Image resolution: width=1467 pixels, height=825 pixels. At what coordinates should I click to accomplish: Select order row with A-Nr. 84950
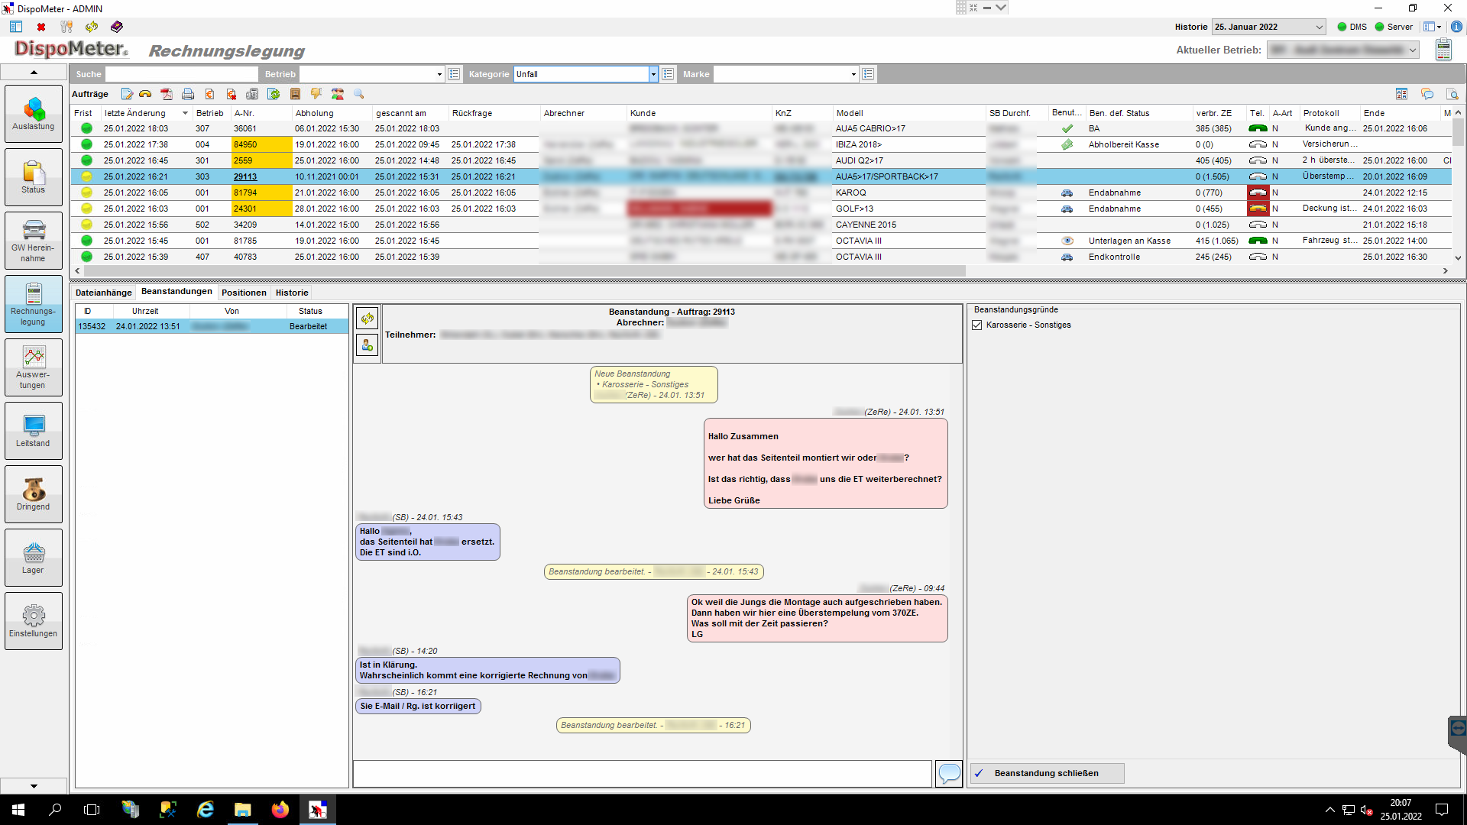(762, 144)
